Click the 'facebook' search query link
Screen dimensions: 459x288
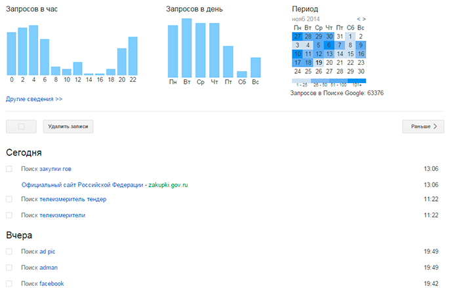52,283
